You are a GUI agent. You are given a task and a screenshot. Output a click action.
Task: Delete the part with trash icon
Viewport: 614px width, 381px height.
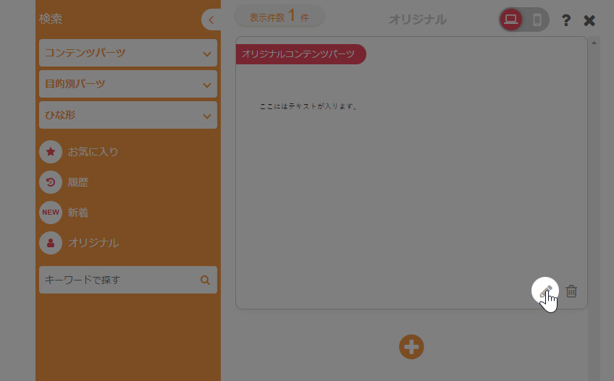571,291
